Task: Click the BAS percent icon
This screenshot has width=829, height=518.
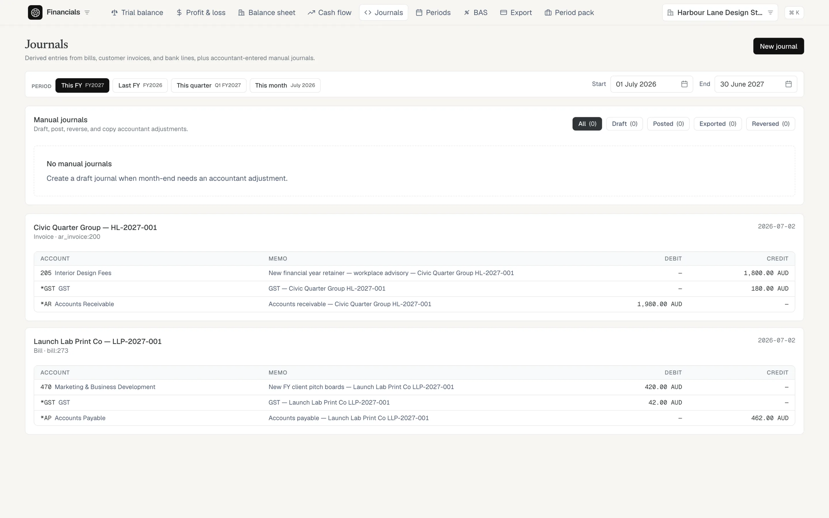Action: point(467,13)
